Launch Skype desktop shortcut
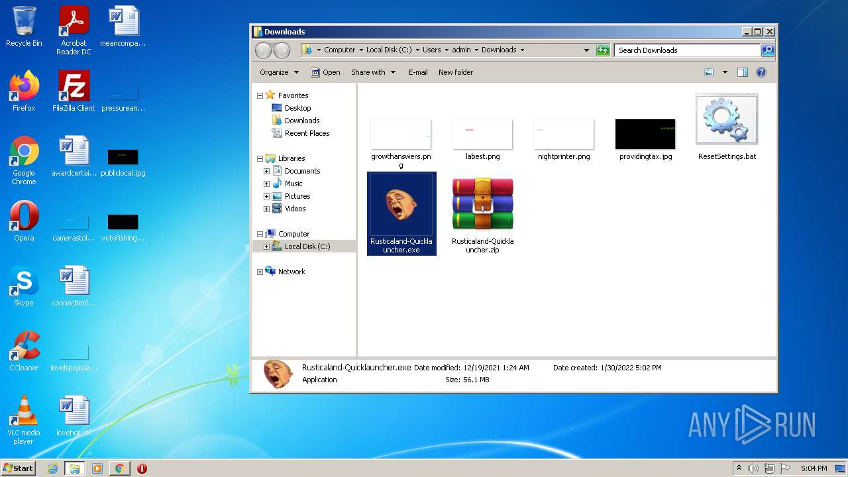Screen dimensions: 848x477 24,286
